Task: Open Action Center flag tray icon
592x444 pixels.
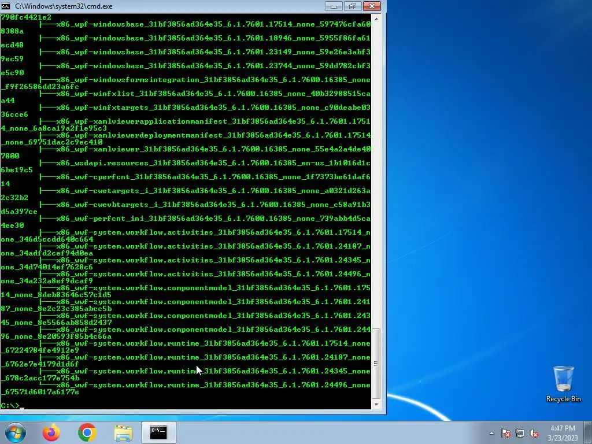Action: coord(506,433)
